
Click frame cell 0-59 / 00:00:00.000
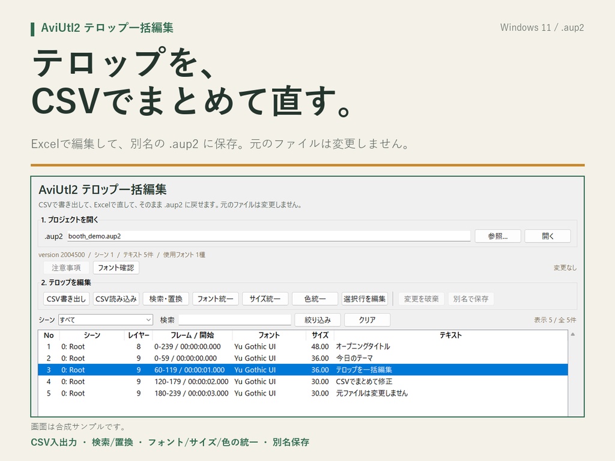[x=186, y=358]
